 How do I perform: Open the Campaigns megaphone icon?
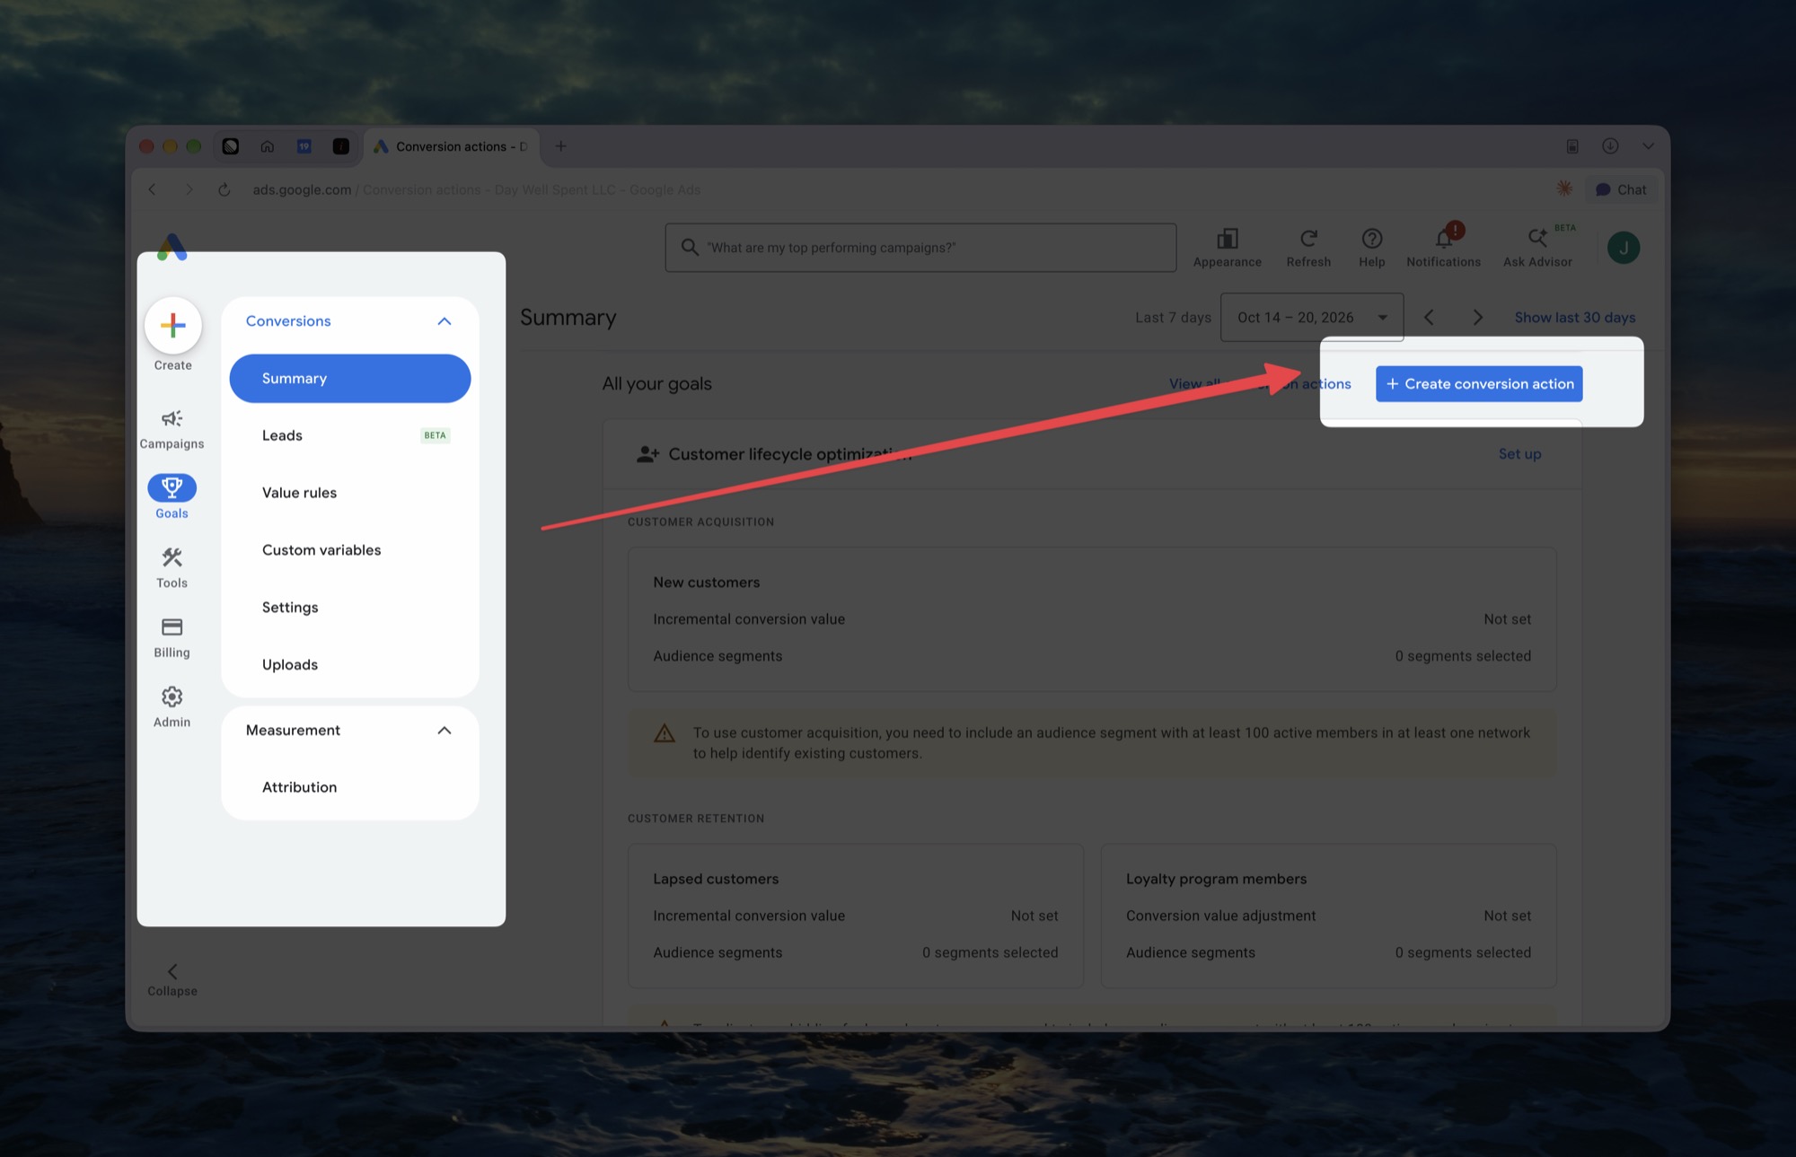click(172, 418)
